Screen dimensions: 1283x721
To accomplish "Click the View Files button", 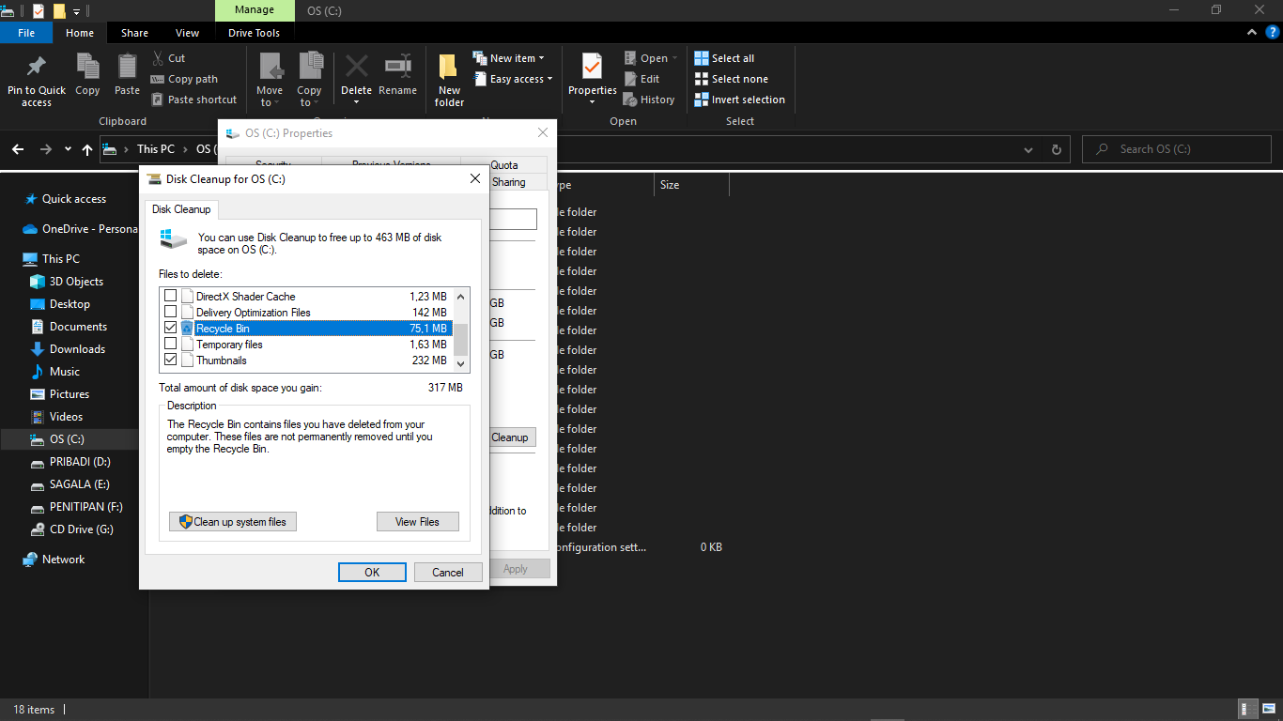I will coord(418,522).
